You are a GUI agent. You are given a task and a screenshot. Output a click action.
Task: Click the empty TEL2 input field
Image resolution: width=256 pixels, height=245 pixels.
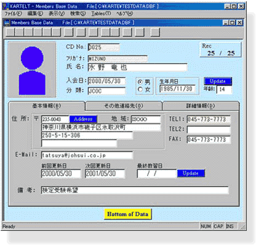(x=209, y=130)
